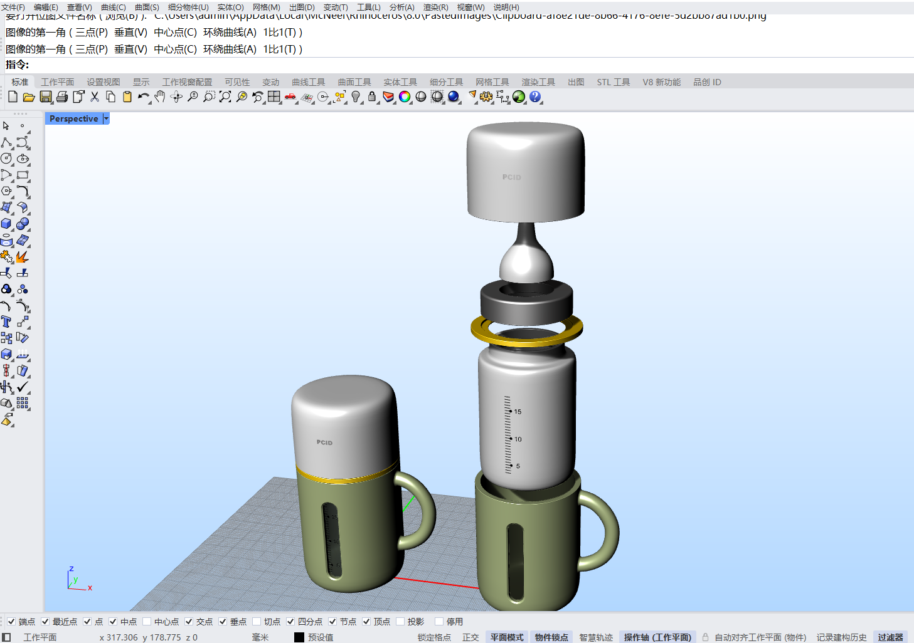The height and width of the screenshot is (643, 914).
Task: Select the Text object tool
Action: coord(6,321)
